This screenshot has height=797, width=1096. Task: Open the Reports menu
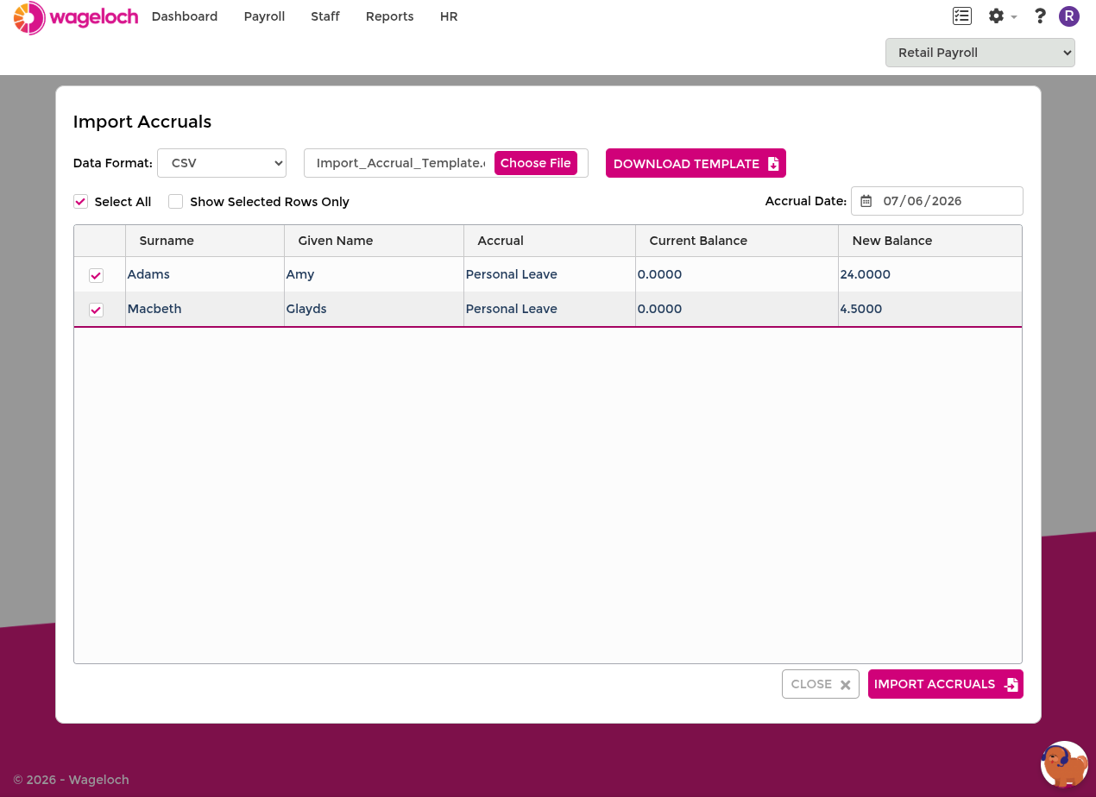pos(389,16)
